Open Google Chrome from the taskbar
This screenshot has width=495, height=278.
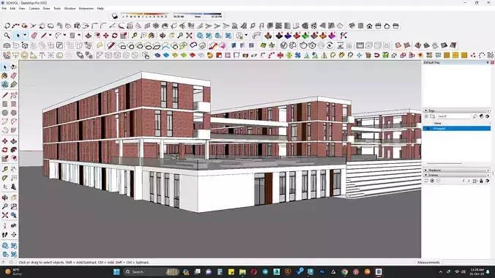coord(344,271)
